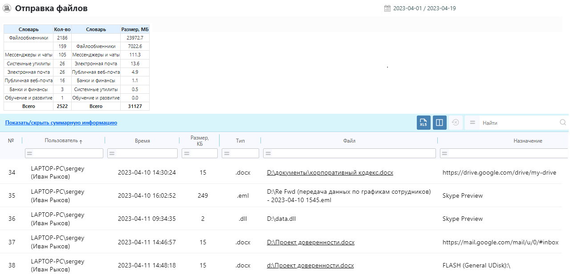Click the reset filters icon
The image size is (570, 279).
click(x=455, y=123)
